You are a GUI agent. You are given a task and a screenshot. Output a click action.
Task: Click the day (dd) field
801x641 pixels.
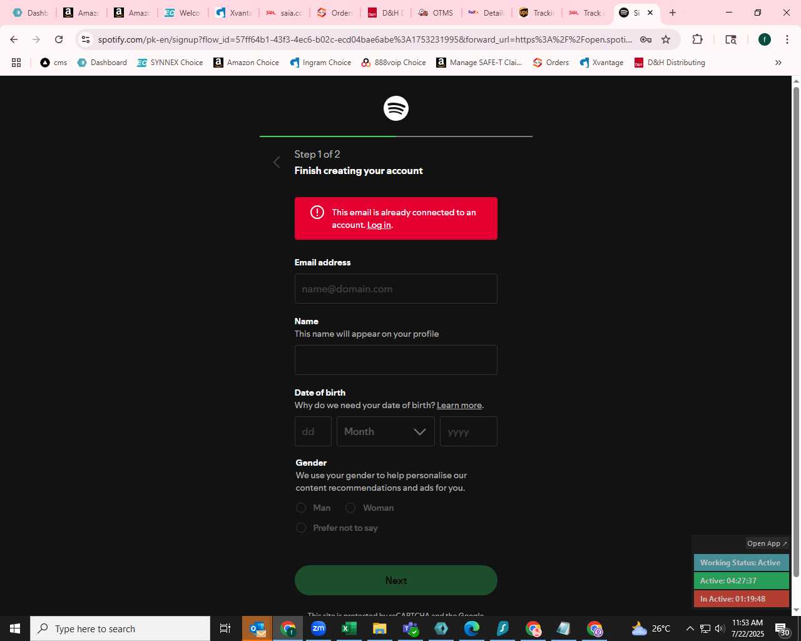pyautogui.click(x=313, y=431)
